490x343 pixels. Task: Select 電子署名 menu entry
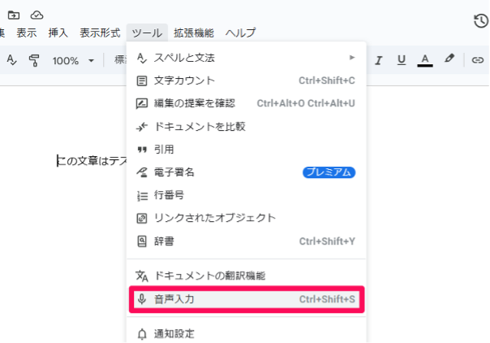coord(247,172)
